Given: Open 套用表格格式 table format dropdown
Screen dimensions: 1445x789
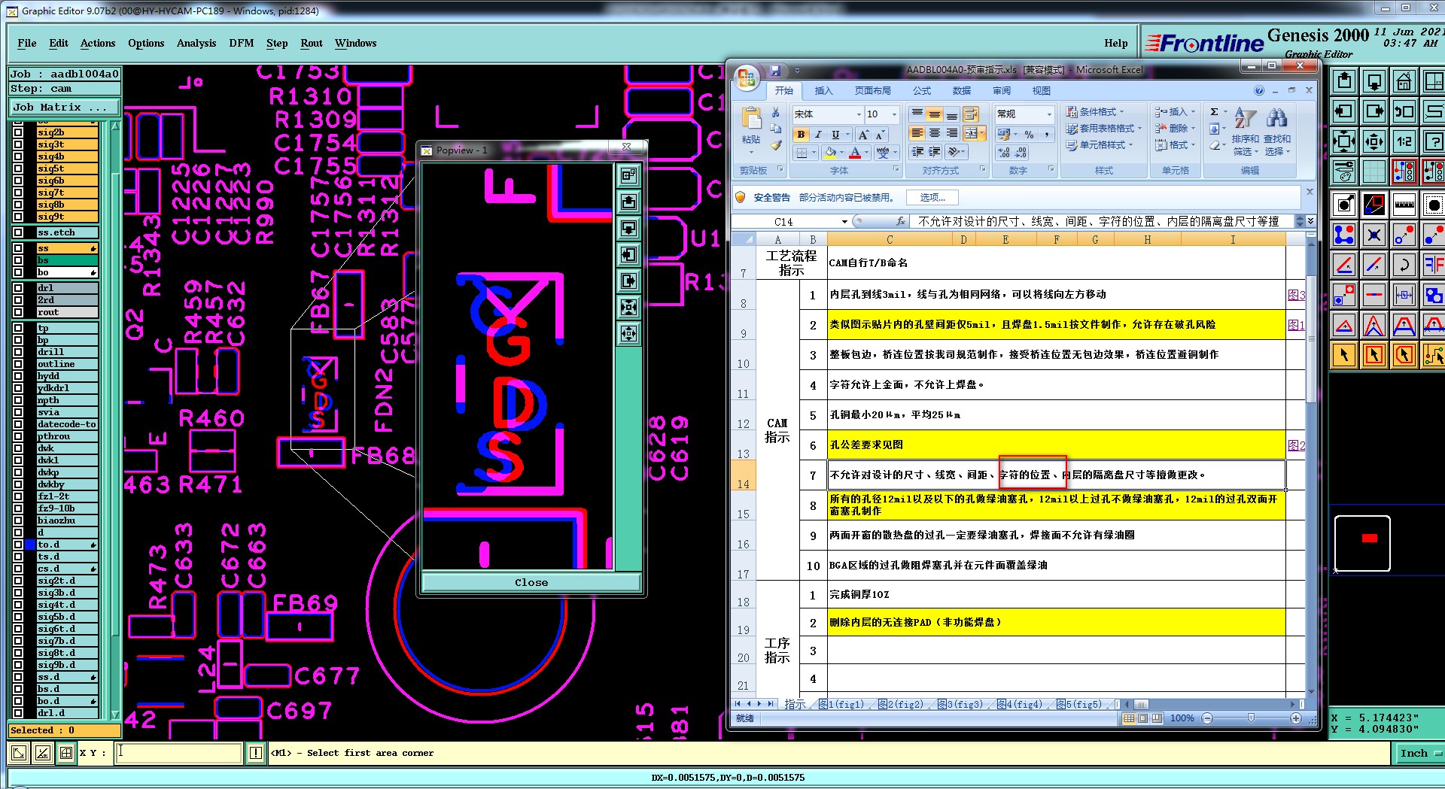Looking at the screenshot, I should [x=1103, y=129].
